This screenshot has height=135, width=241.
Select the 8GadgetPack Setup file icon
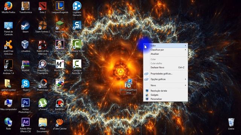click(128, 84)
